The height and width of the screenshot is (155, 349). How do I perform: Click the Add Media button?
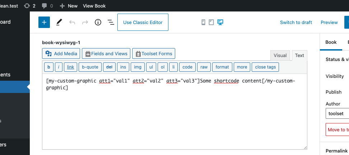61,53
